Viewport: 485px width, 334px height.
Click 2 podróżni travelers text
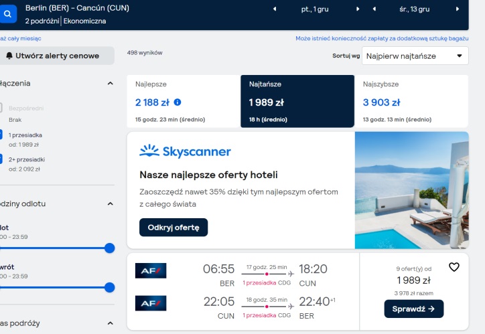(x=42, y=21)
